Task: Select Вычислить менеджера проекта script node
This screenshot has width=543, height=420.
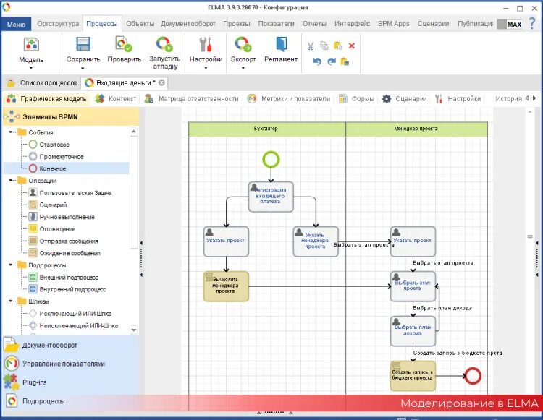Action: 226,286
